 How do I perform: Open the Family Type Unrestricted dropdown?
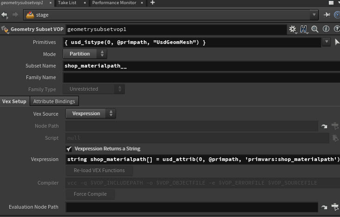coord(94,89)
